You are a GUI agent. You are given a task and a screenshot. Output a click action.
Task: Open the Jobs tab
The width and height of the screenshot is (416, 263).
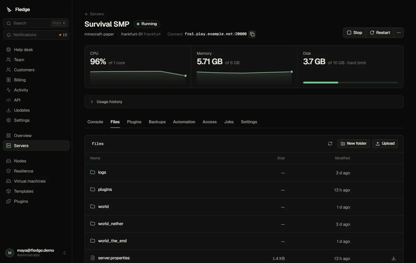pyautogui.click(x=229, y=122)
